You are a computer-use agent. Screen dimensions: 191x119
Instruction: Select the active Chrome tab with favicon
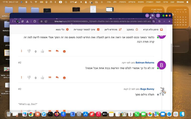pyautogui.click(x=153, y=16)
